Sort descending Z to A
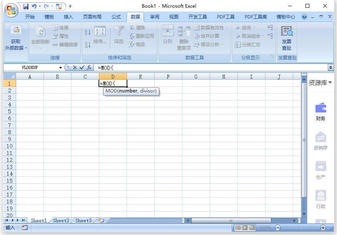The image size is (337, 235). 87,45
